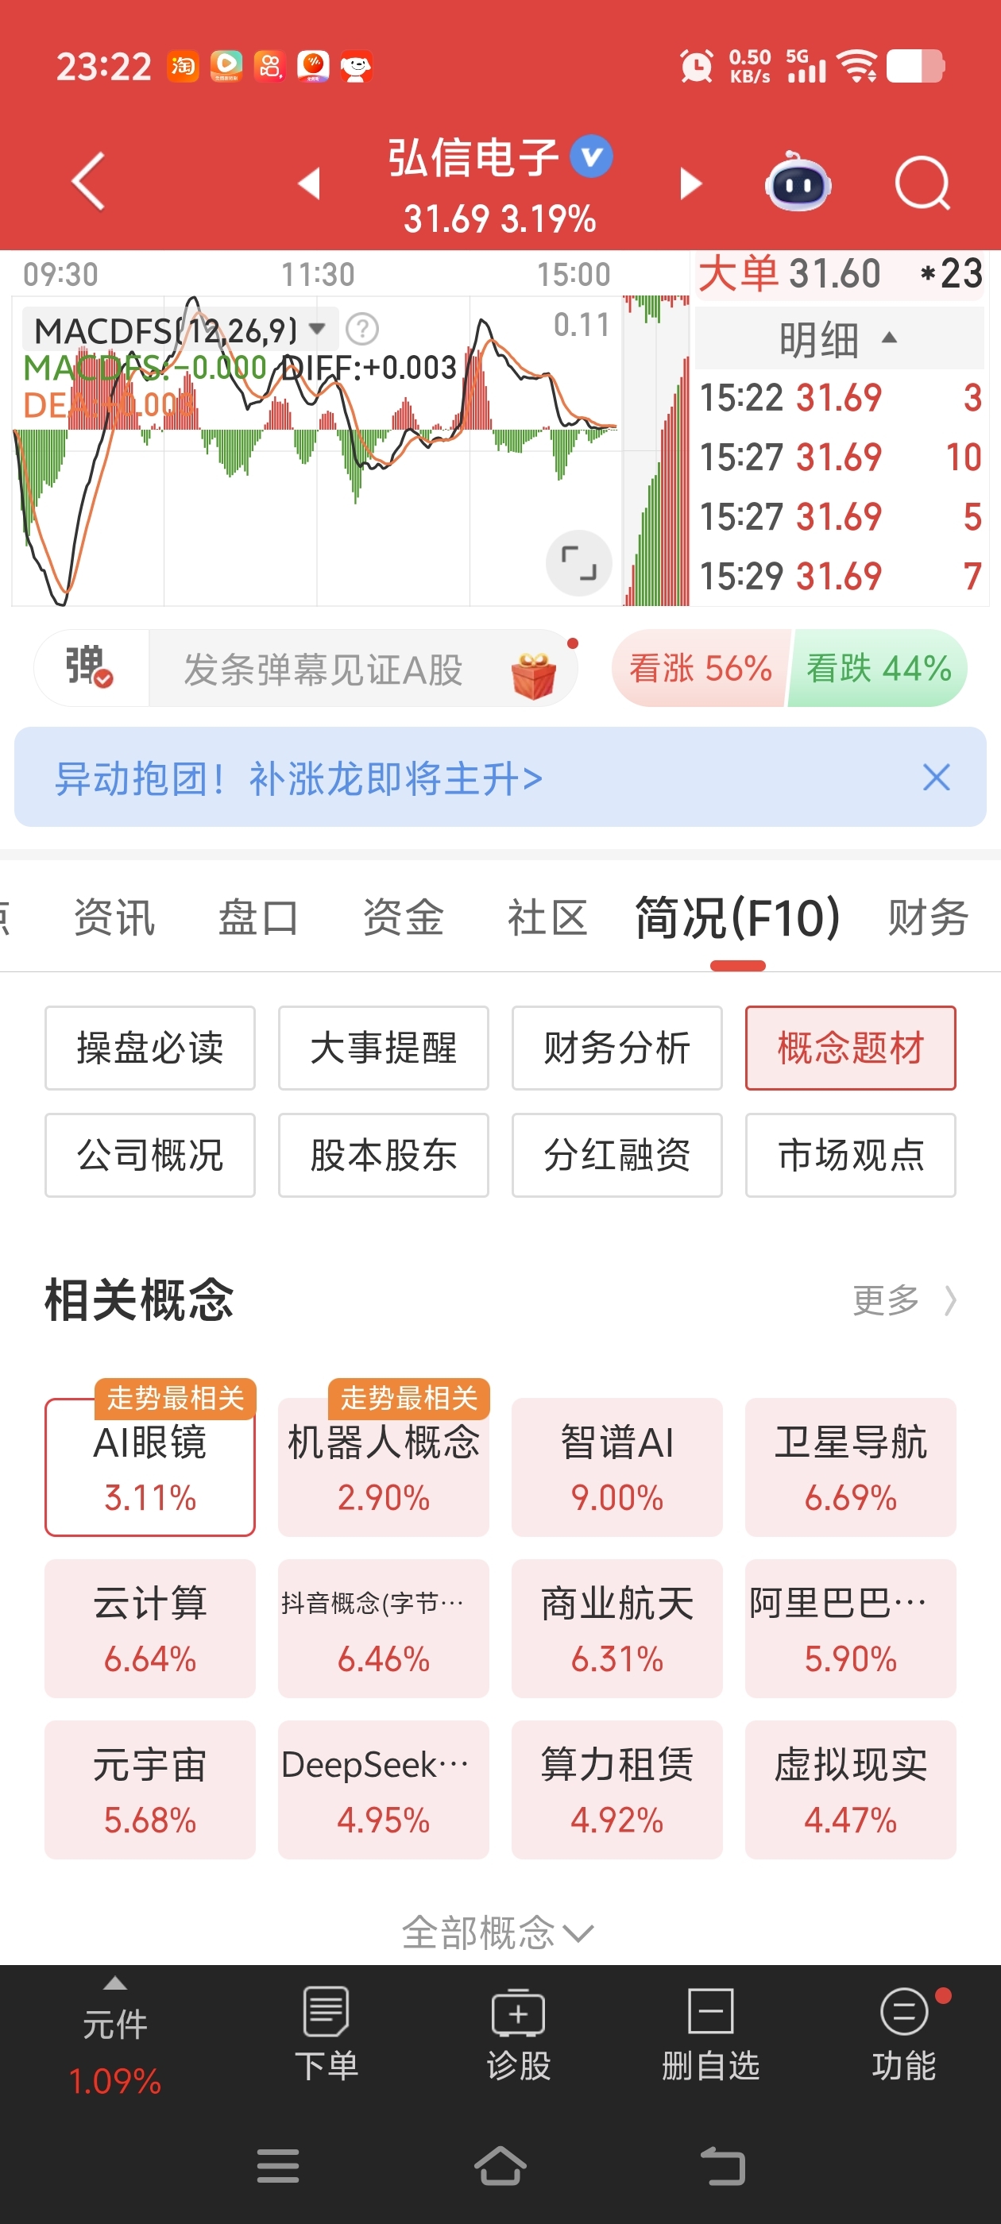This screenshot has width=1001, height=2224.
Task: Open the MACD indicator help icon
Action: [362, 329]
